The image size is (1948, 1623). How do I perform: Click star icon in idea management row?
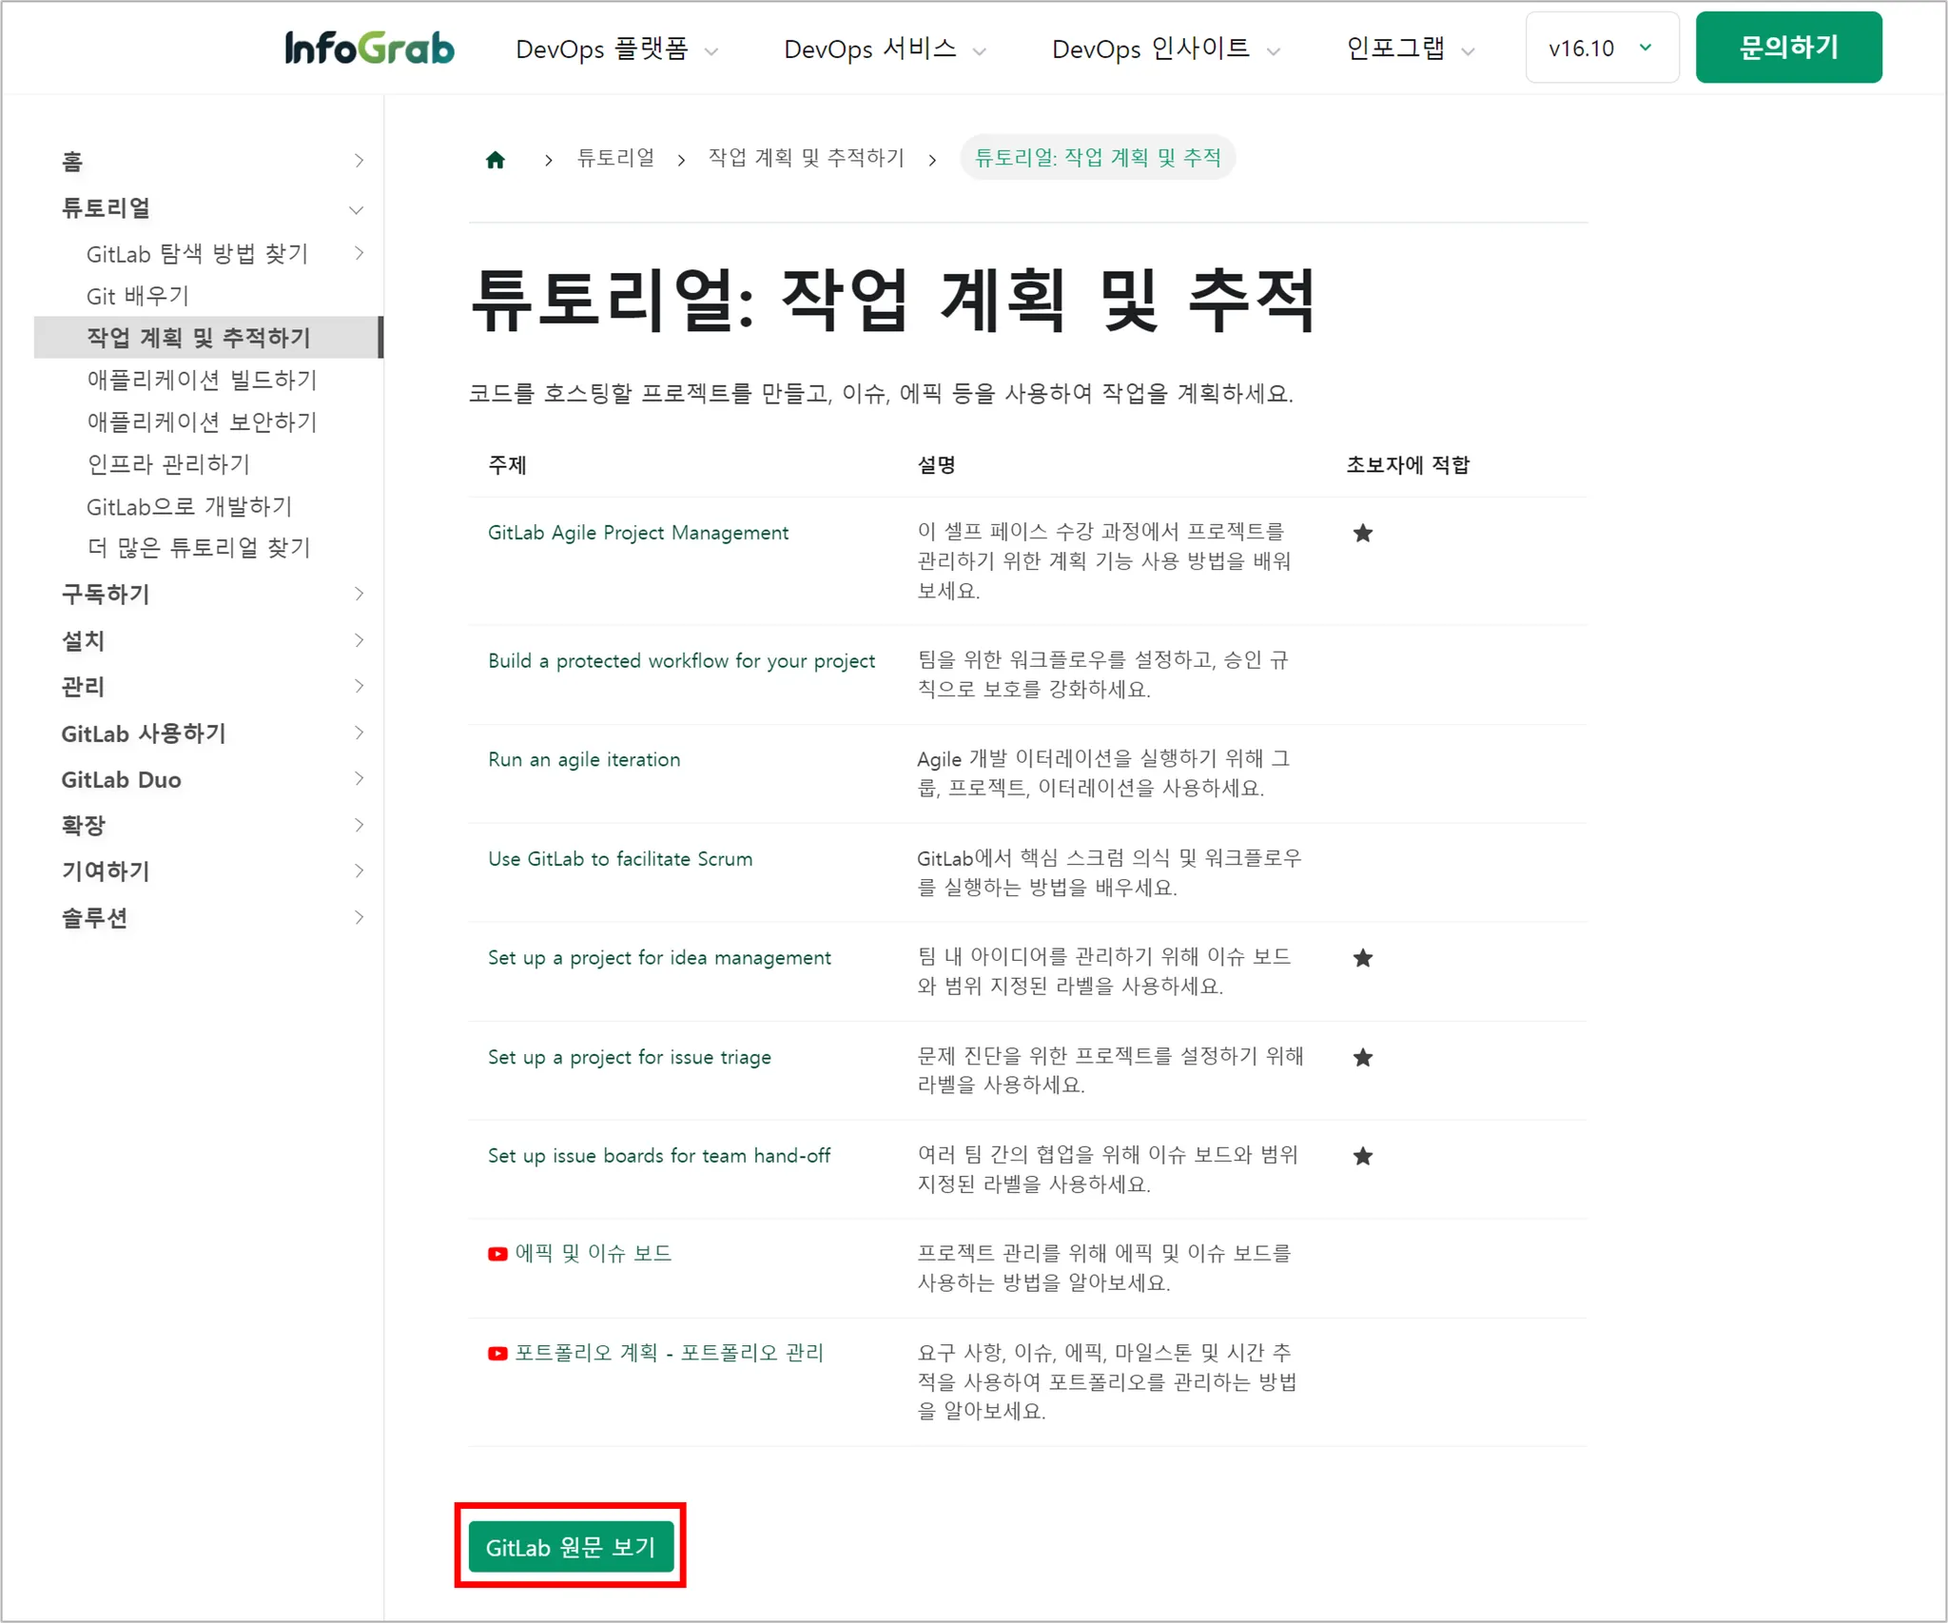coord(1362,958)
